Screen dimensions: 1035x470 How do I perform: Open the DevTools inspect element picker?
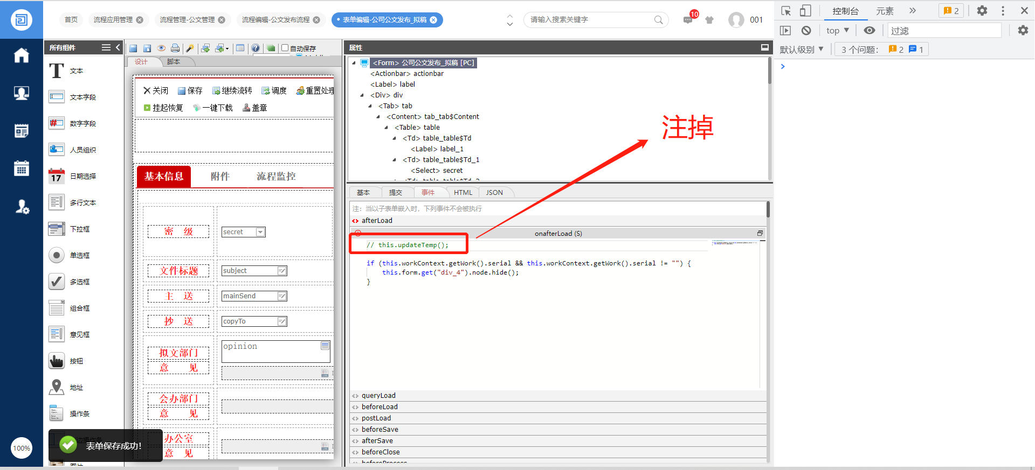[x=786, y=11]
